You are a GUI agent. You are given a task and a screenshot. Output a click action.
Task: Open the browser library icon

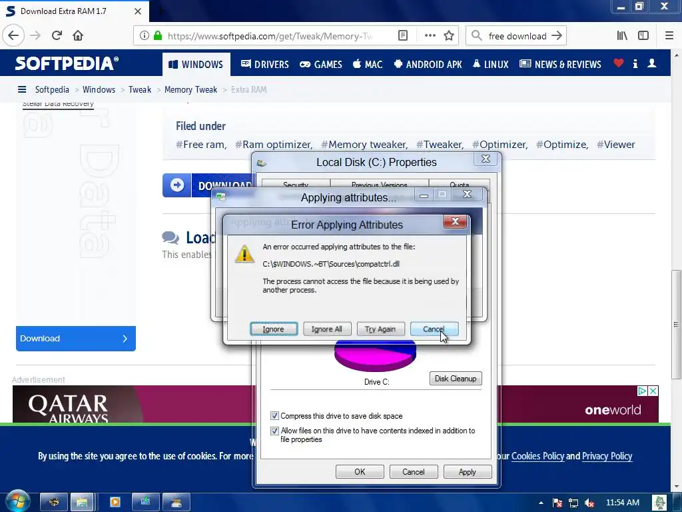coord(622,36)
